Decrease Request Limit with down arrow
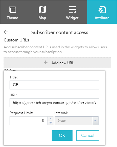 50,123
